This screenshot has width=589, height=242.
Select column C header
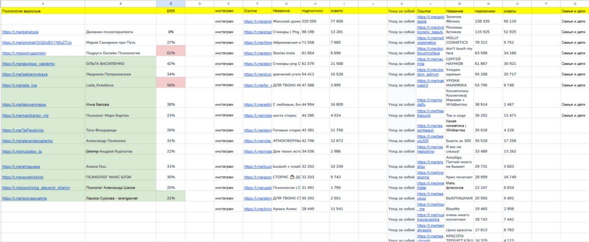171,3
